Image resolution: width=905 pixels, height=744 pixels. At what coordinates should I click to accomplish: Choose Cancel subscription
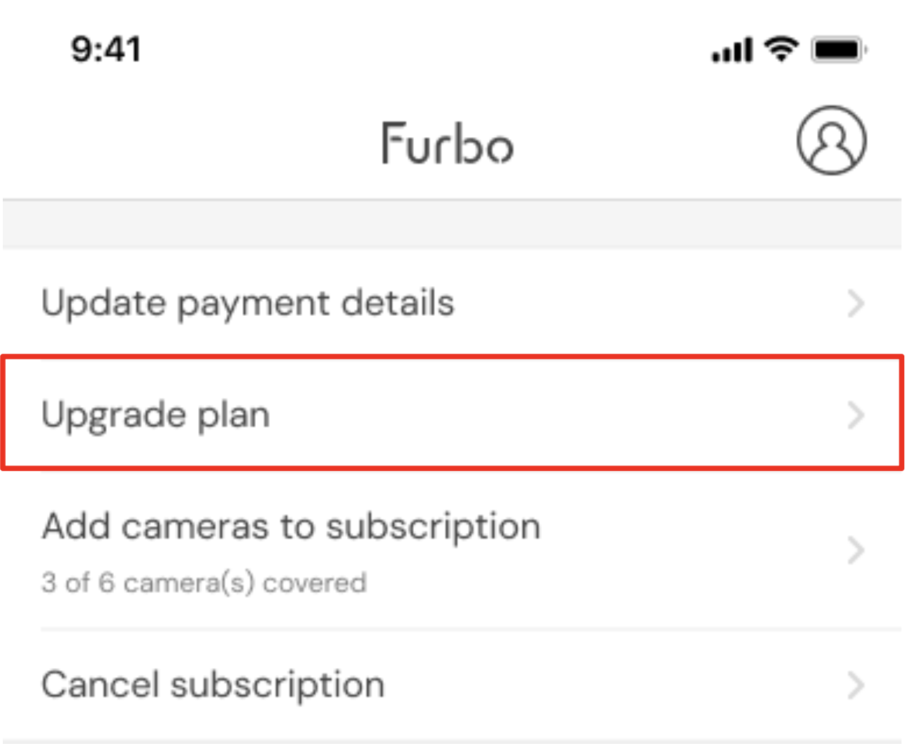(x=213, y=684)
